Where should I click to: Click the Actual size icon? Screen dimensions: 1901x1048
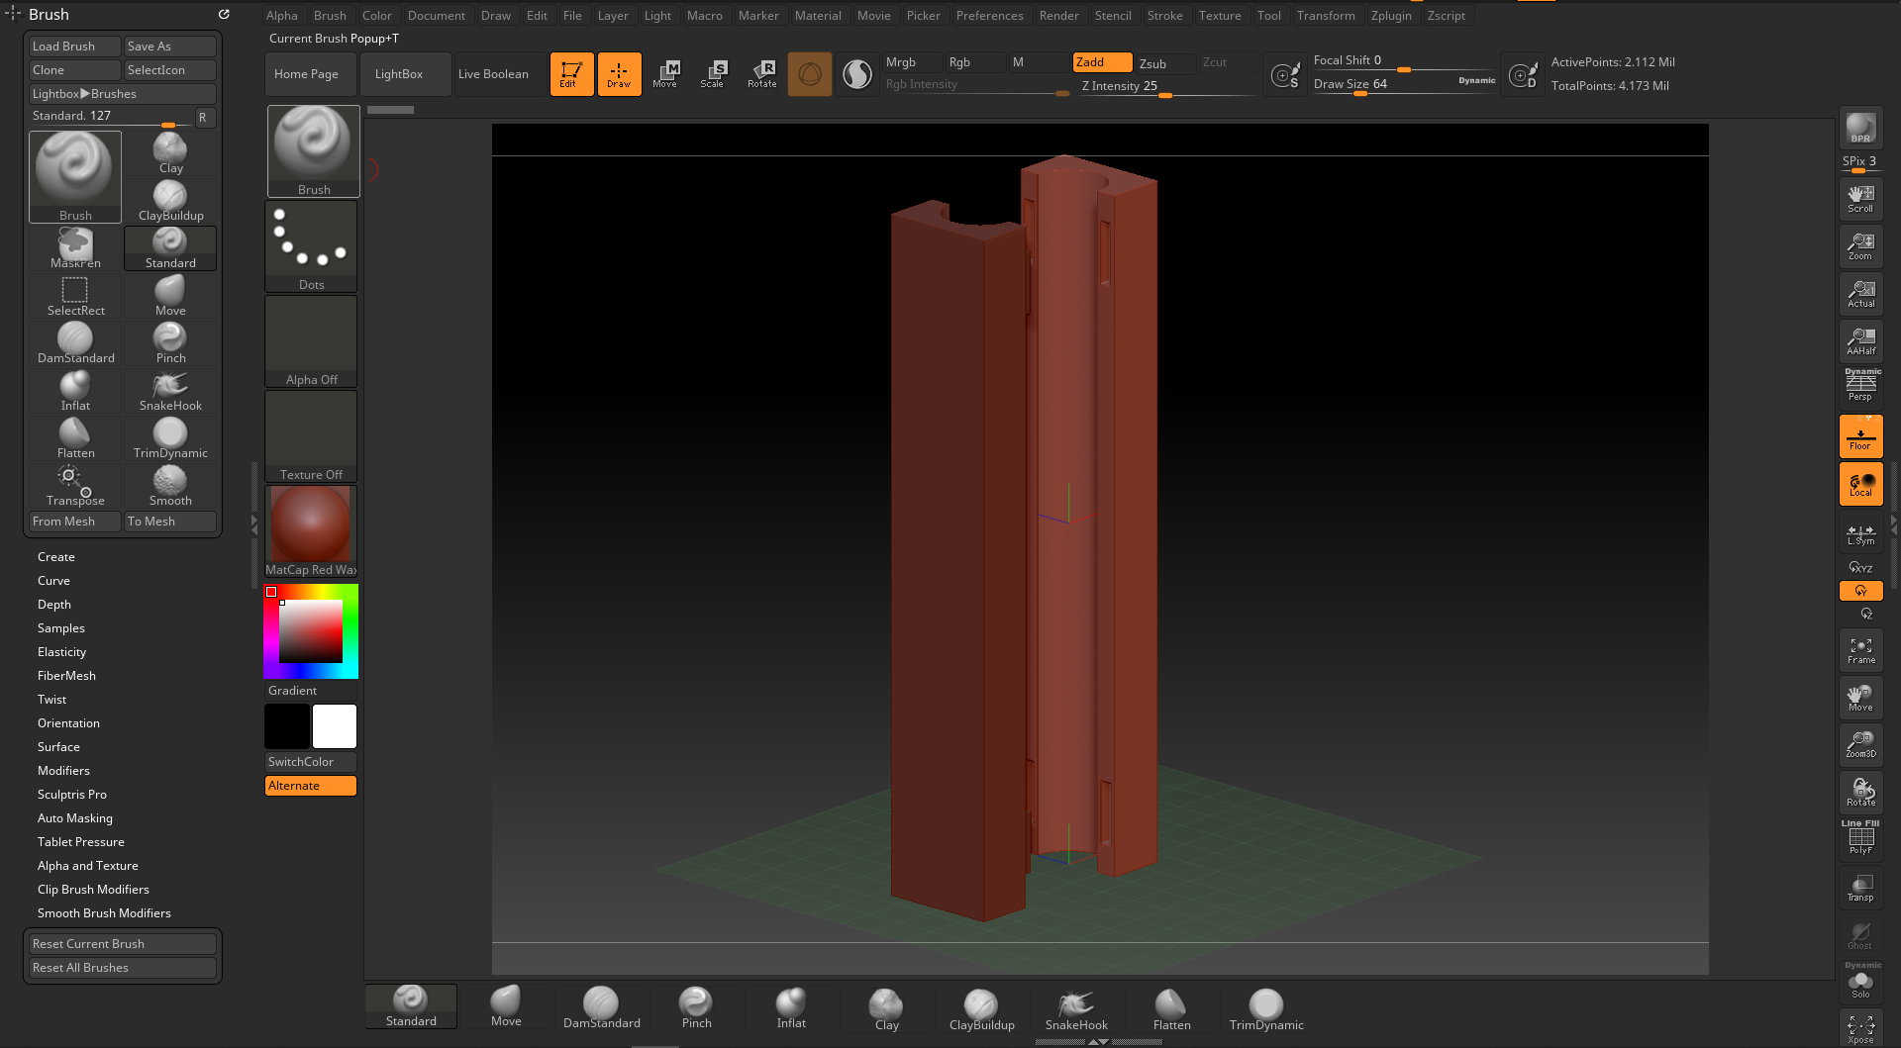pos(1860,294)
